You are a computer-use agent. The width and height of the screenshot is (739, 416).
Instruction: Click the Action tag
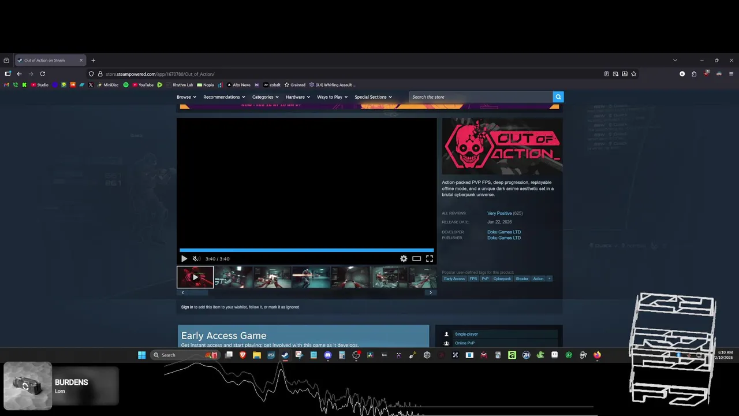pyautogui.click(x=538, y=278)
